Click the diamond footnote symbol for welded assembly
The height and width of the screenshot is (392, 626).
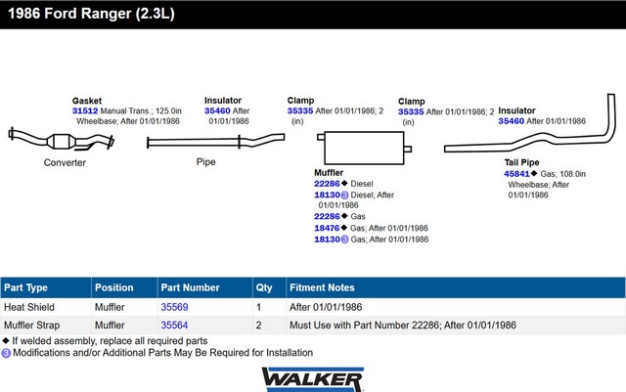click(x=6, y=341)
